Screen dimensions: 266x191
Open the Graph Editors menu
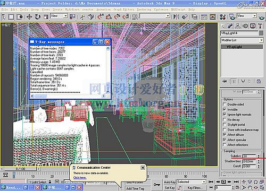[123, 10]
